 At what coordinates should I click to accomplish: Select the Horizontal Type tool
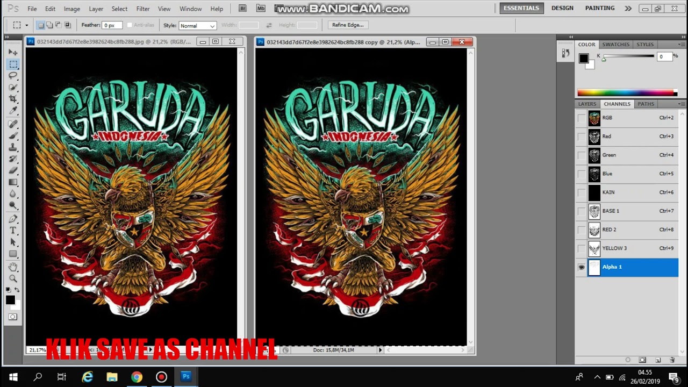[13, 231]
